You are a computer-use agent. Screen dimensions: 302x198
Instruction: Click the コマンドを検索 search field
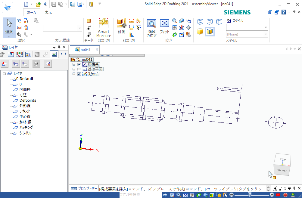coord(140,195)
